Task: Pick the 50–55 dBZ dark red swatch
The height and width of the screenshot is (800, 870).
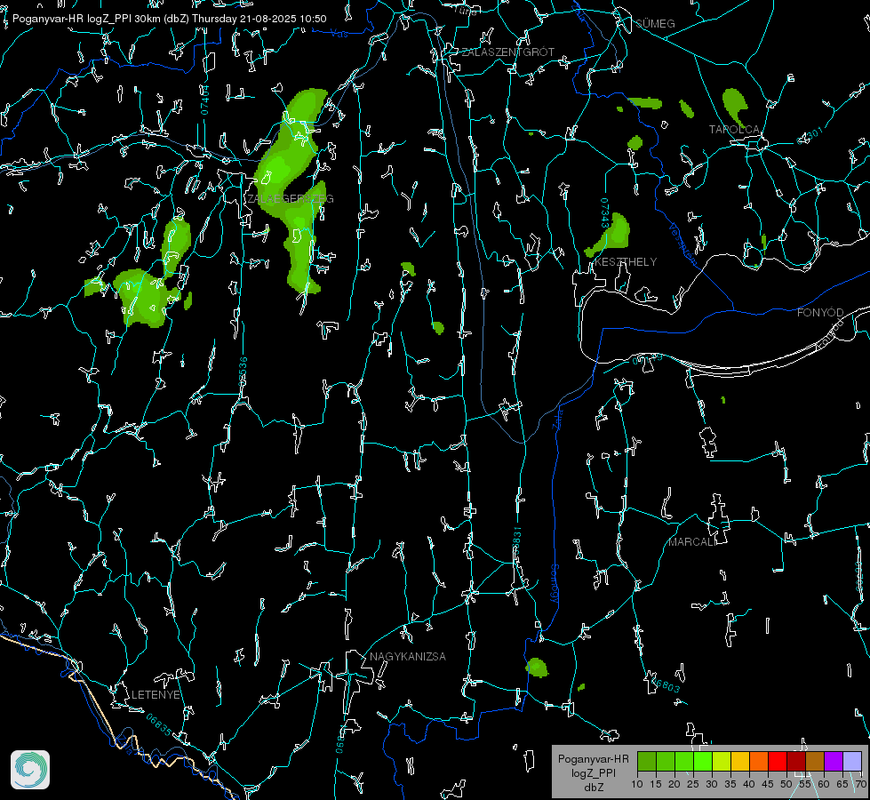Action: (x=795, y=761)
